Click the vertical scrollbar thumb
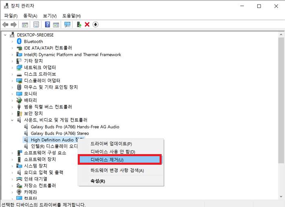The height and width of the screenshot is (207, 285). pyautogui.click(x=281, y=100)
